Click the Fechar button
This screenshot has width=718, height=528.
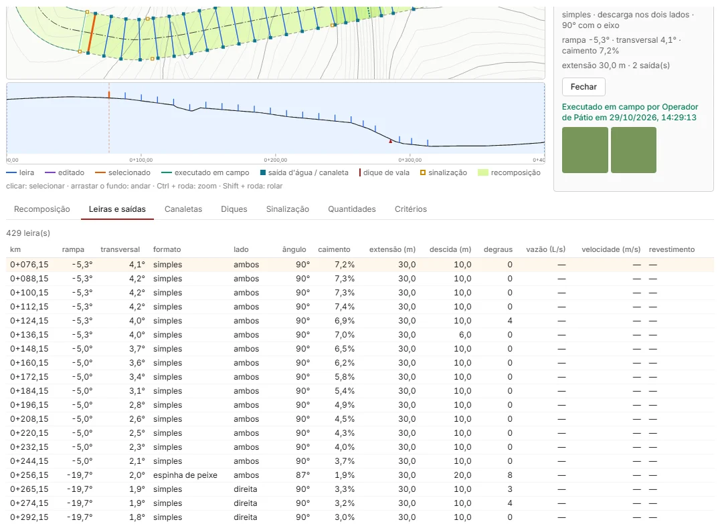coord(584,87)
